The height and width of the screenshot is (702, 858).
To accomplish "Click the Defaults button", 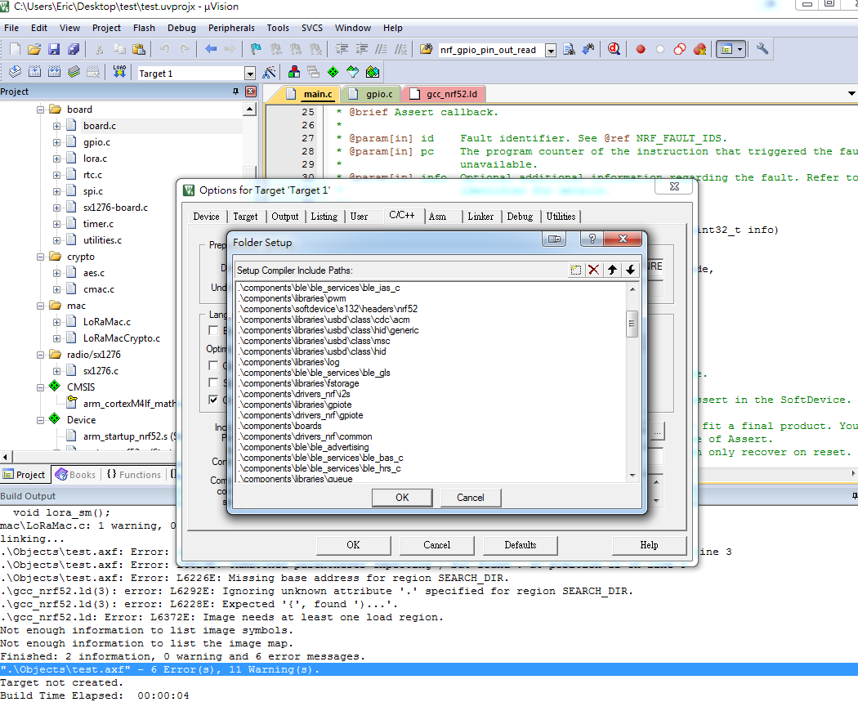I will (521, 545).
